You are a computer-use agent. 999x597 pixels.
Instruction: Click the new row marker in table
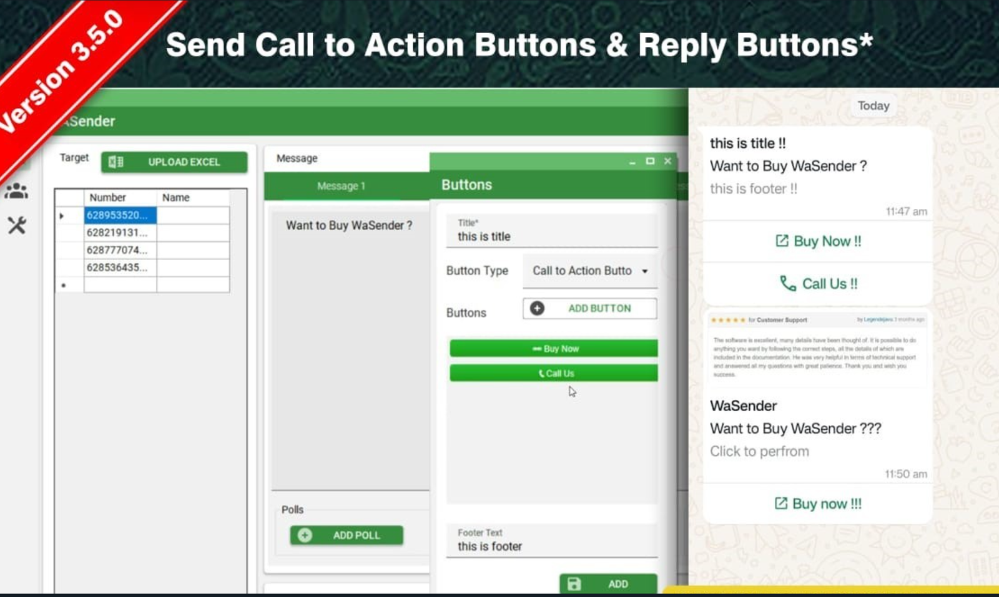[x=64, y=285]
